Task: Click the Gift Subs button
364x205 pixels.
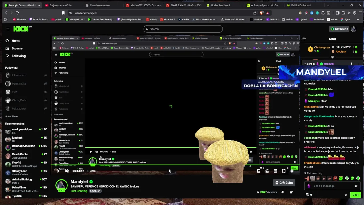Action: point(284,183)
